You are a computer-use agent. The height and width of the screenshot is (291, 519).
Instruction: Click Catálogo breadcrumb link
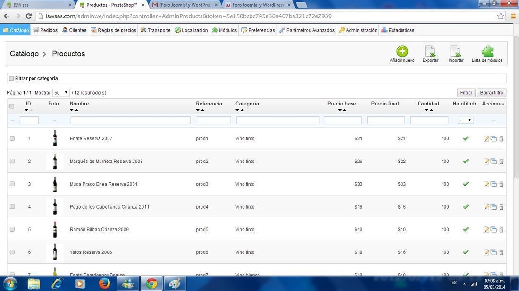point(24,54)
